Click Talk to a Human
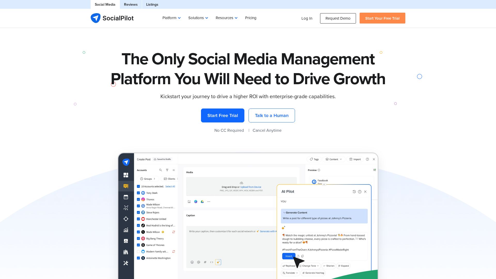496x279 pixels. coord(272,115)
